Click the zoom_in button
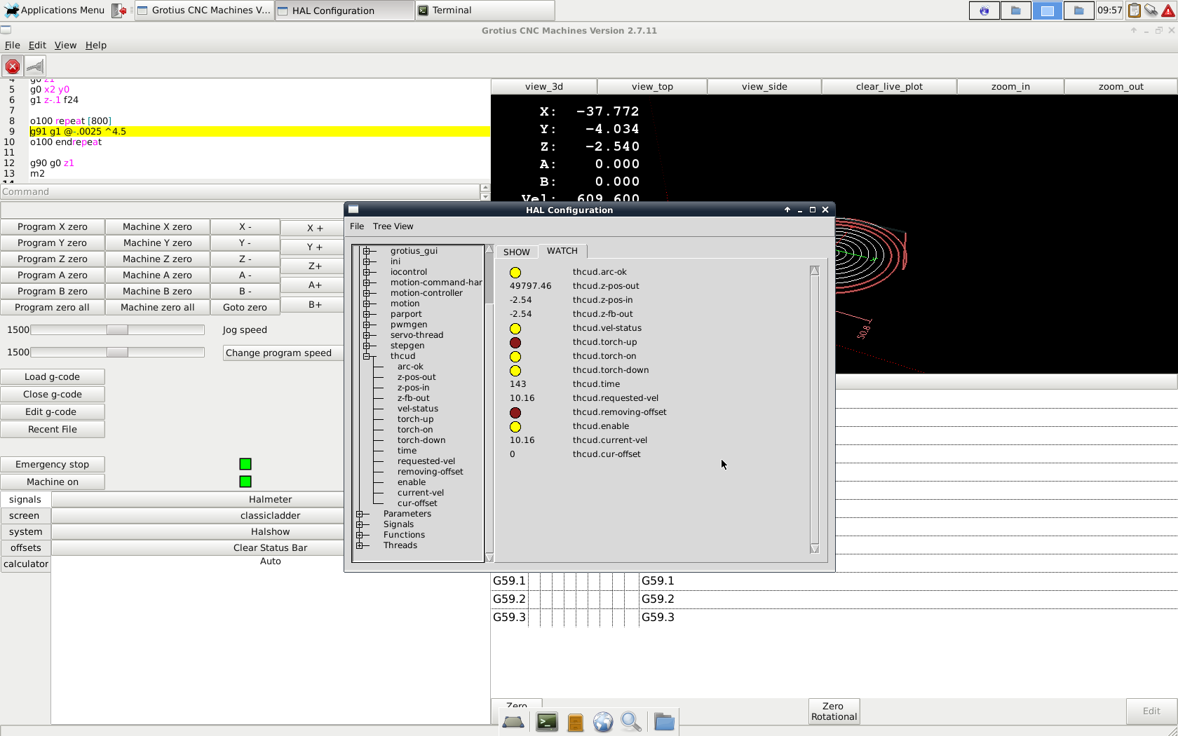This screenshot has height=736, width=1178. tap(1010, 87)
